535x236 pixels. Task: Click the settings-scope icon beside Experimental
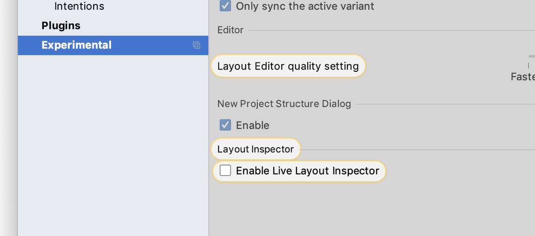tap(196, 45)
